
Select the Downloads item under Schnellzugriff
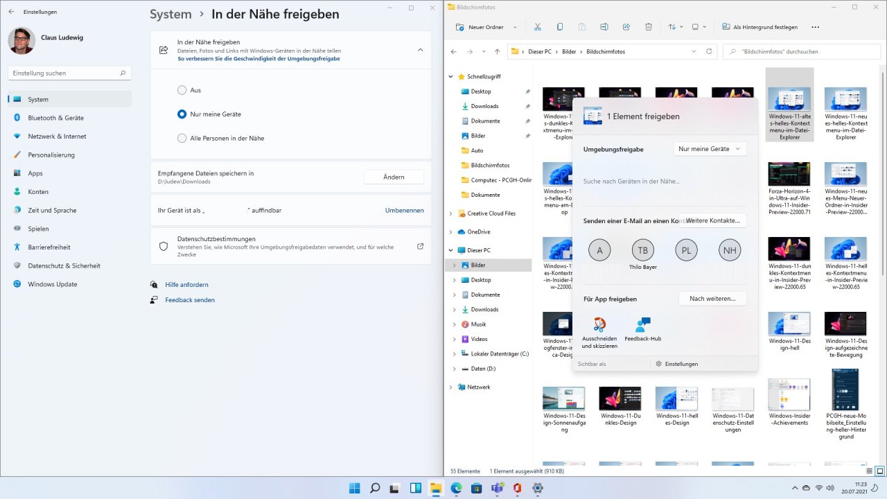[484, 106]
